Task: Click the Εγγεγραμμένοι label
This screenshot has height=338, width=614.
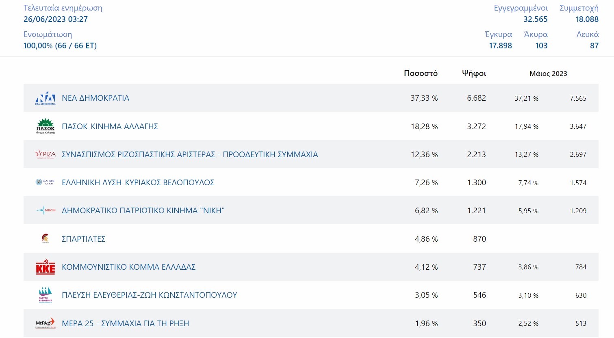Action: (x=521, y=8)
